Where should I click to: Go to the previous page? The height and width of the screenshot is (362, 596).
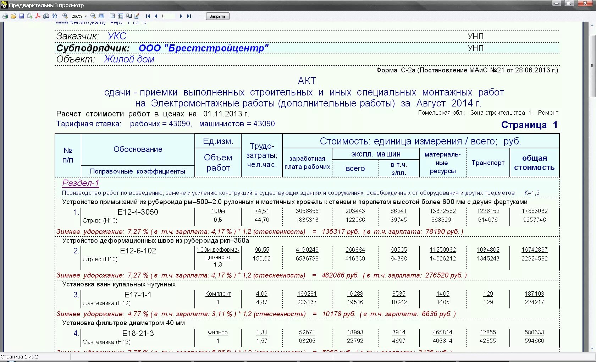pos(155,16)
